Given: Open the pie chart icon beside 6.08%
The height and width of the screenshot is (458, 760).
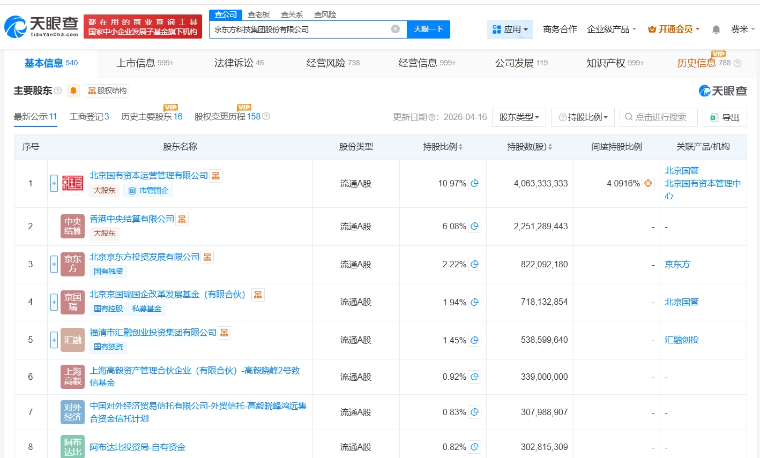Looking at the screenshot, I should coord(474,226).
